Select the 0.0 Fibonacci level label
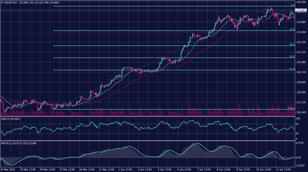The image size is (308, 172). pos(292,5)
